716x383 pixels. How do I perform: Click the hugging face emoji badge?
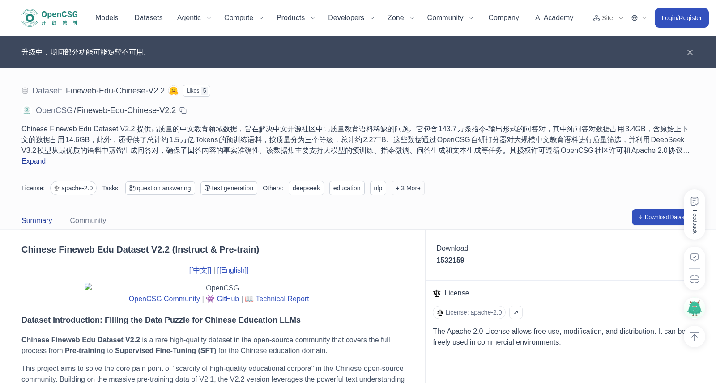point(174,91)
